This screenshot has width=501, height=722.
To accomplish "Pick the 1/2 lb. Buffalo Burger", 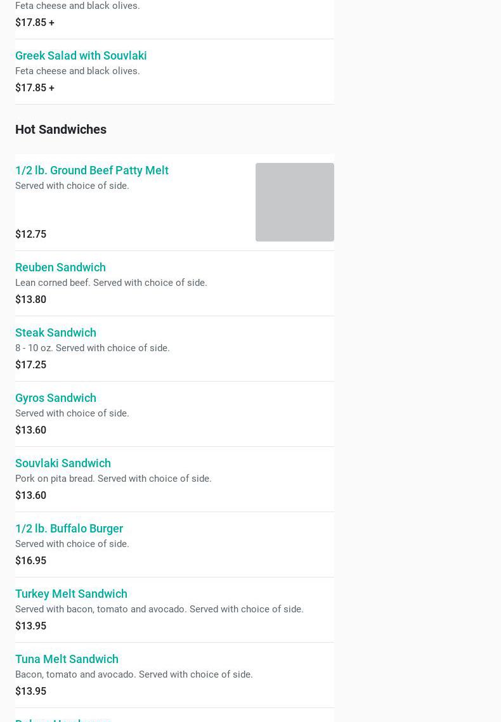I will pos(69,529).
